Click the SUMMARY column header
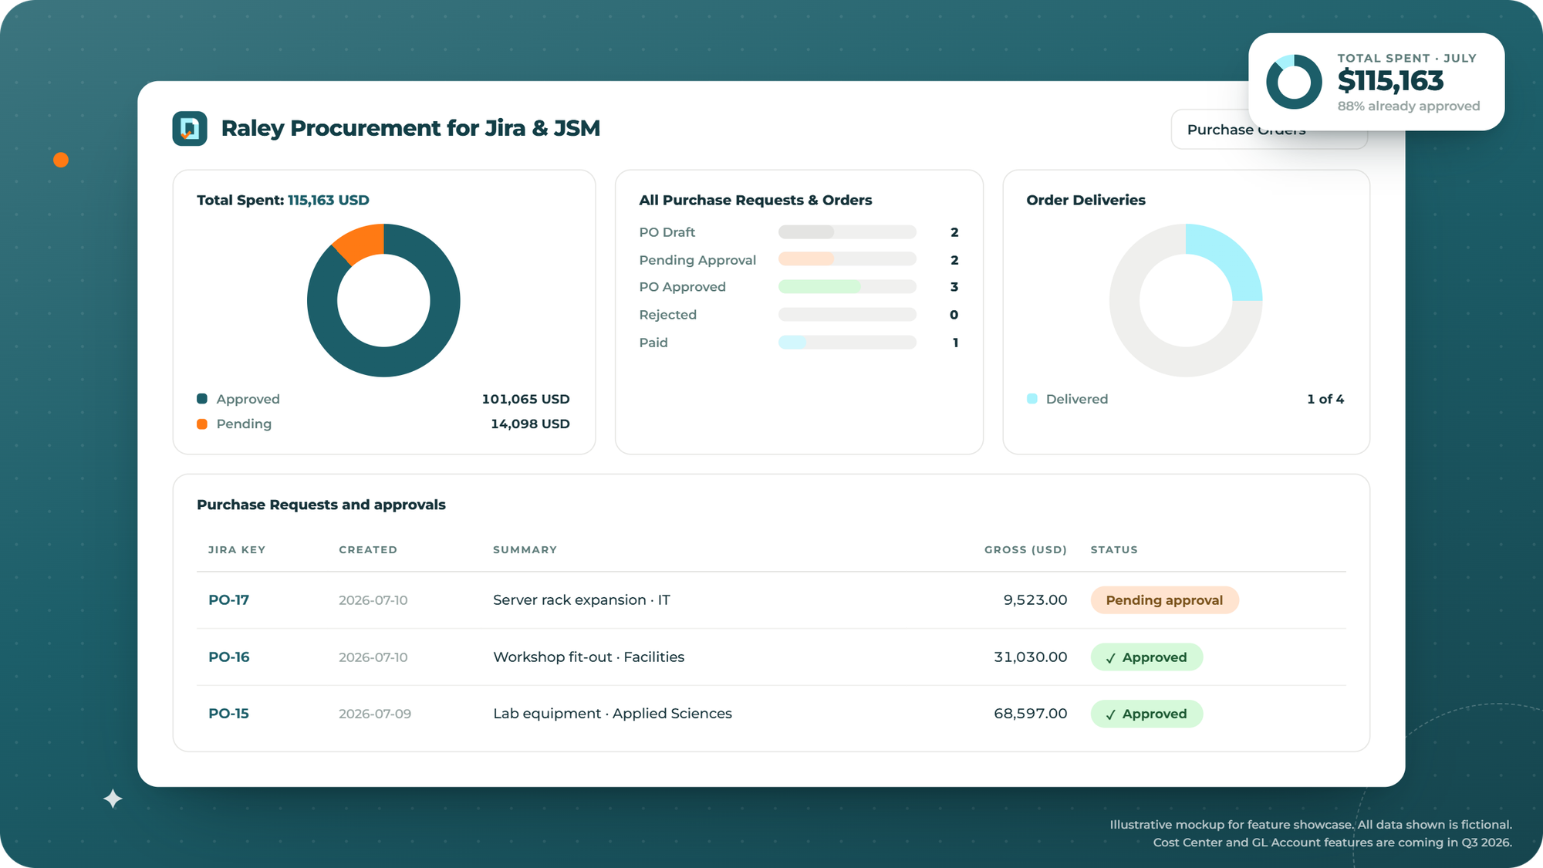Image resolution: width=1543 pixels, height=868 pixels. pyautogui.click(x=525, y=550)
